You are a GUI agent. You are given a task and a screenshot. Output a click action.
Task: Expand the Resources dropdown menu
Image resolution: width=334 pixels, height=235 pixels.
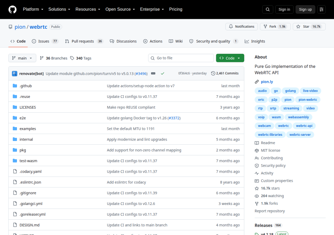(88, 9)
